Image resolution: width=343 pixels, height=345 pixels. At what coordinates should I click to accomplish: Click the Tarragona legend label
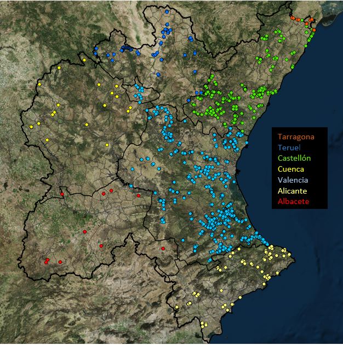click(x=296, y=137)
